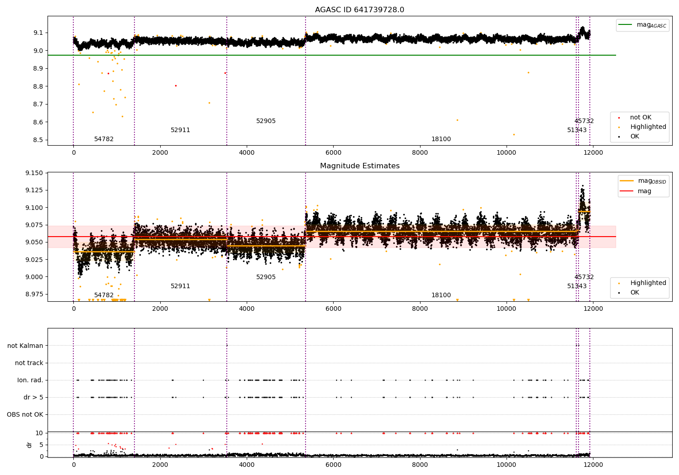This screenshot has height=475, width=679.
Task: Click obsid label 52911 in the top plot
Action: (180, 130)
